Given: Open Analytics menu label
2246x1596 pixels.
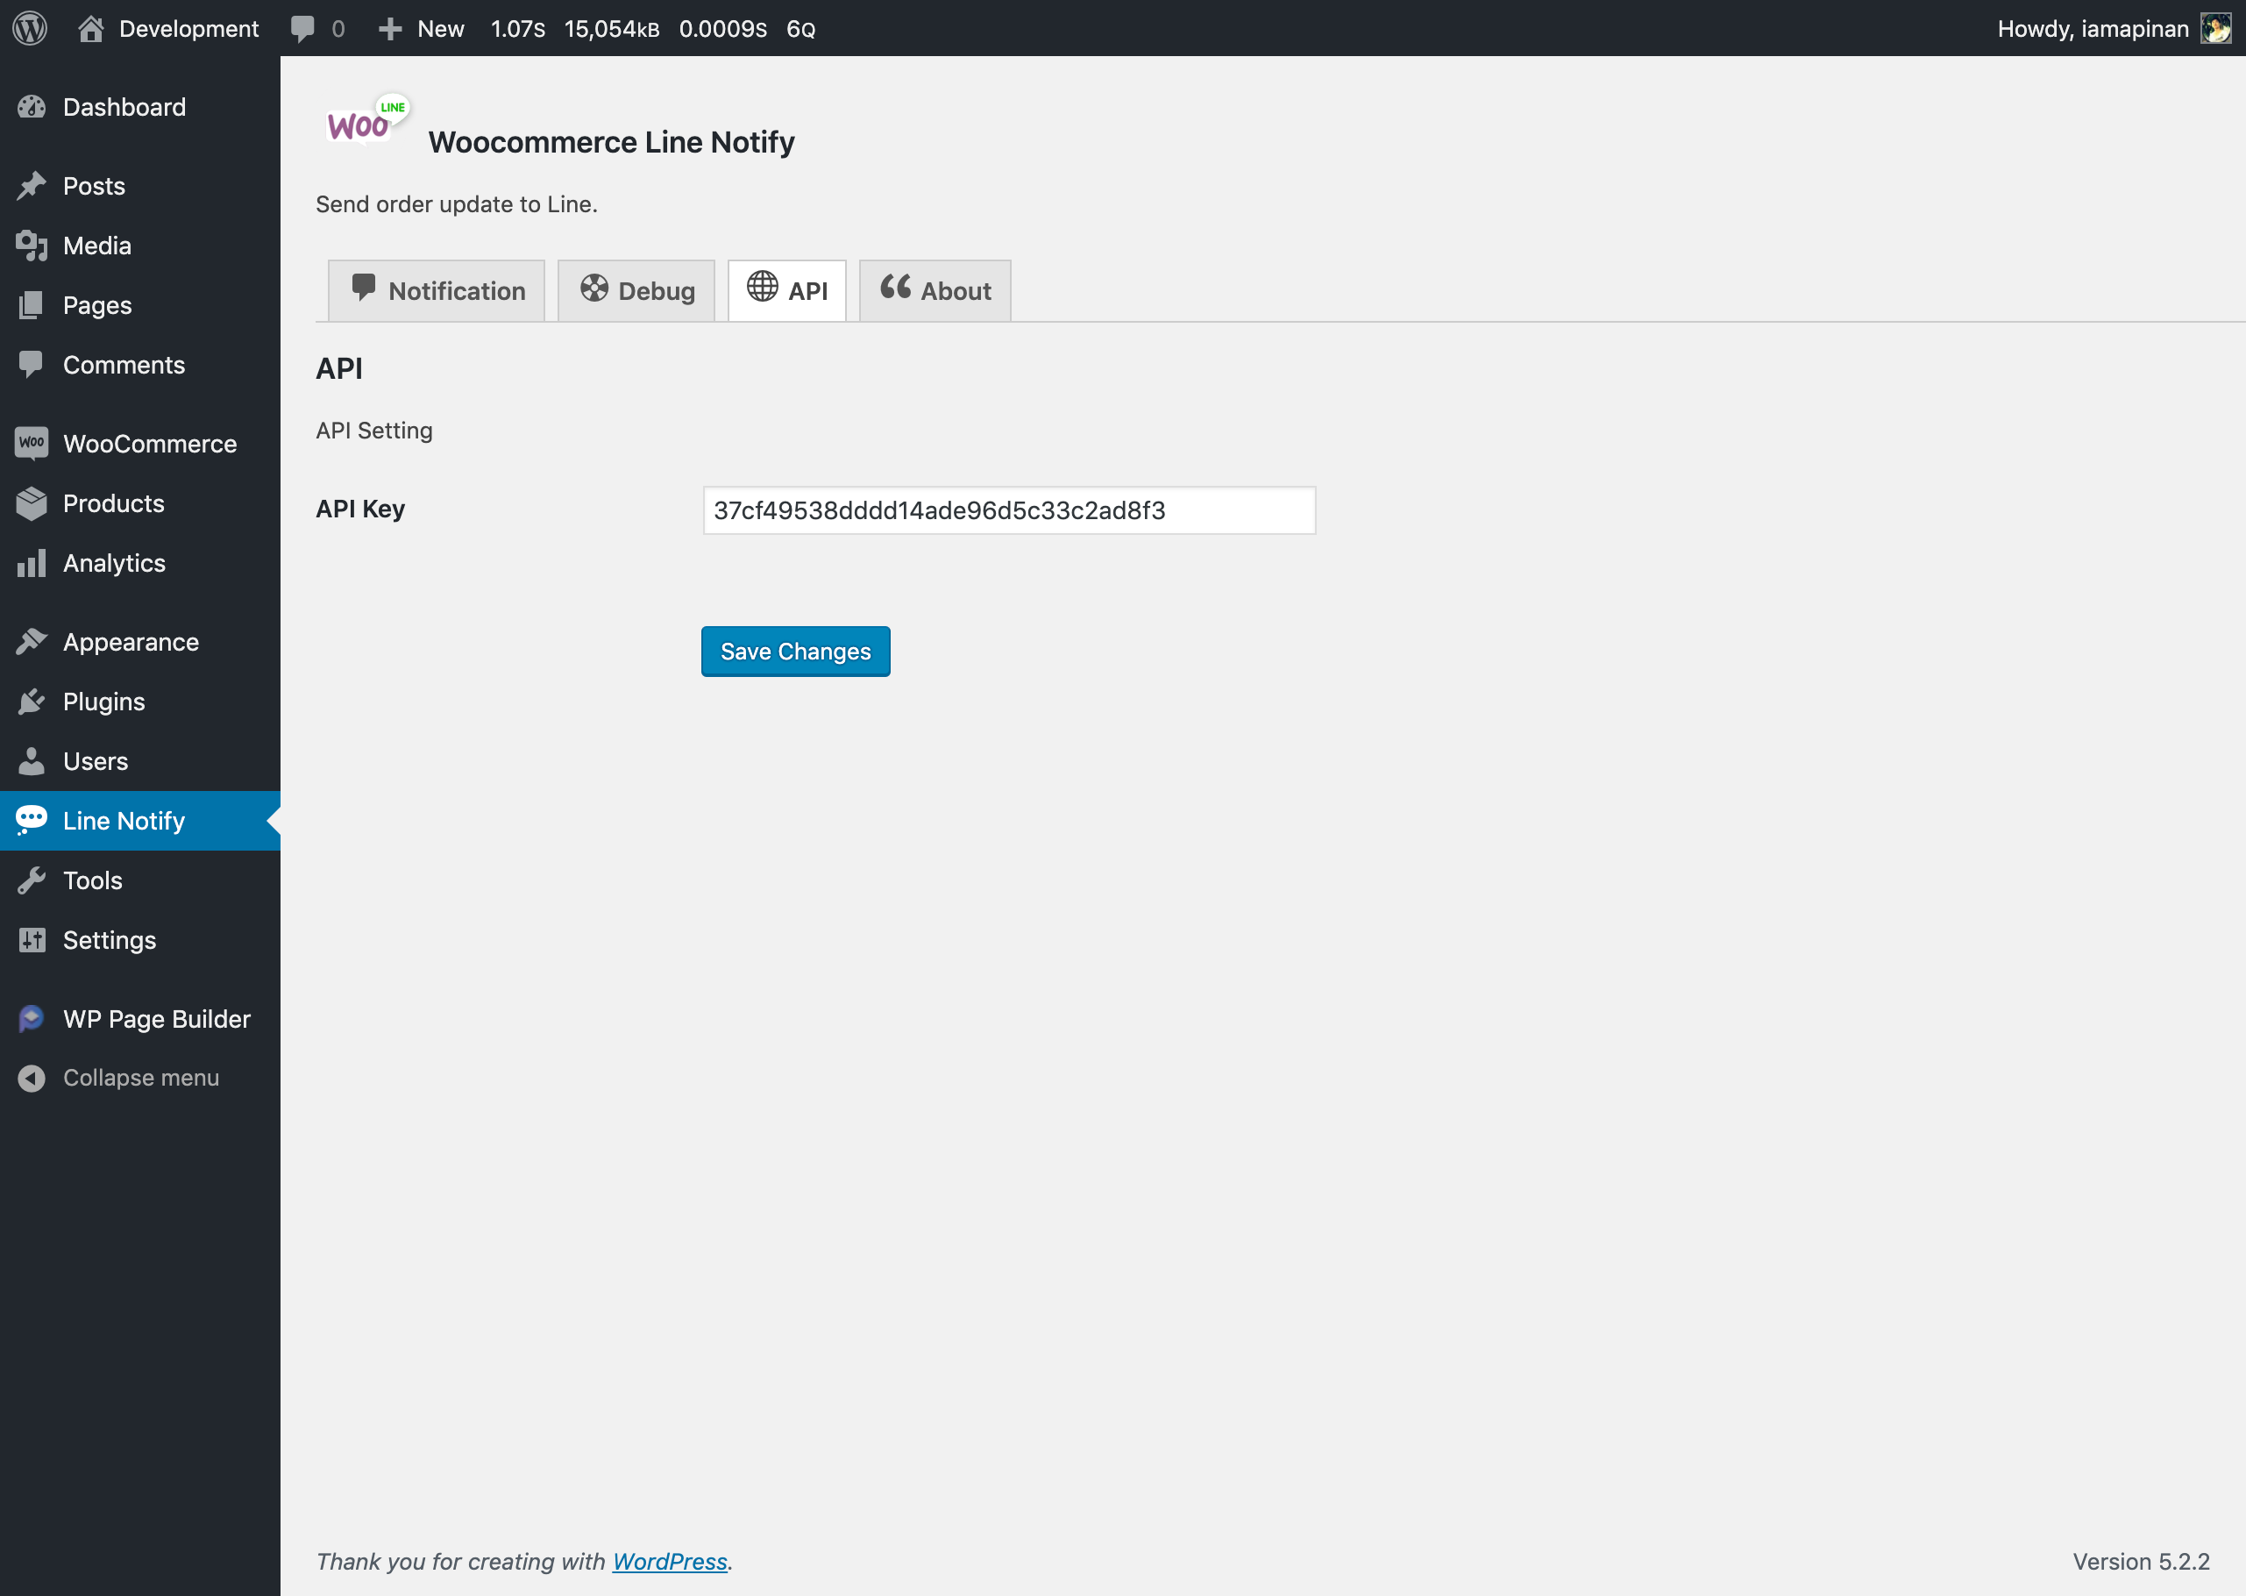Looking at the screenshot, I should point(114,563).
